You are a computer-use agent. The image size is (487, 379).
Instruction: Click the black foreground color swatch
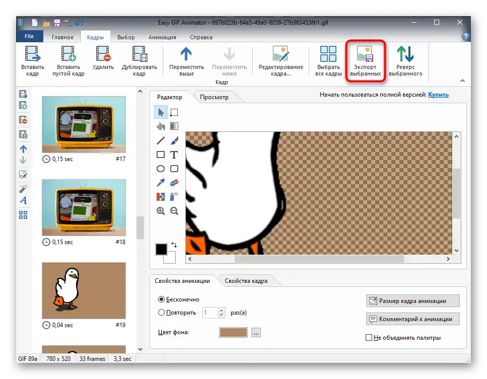pyautogui.click(x=161, y=249)
